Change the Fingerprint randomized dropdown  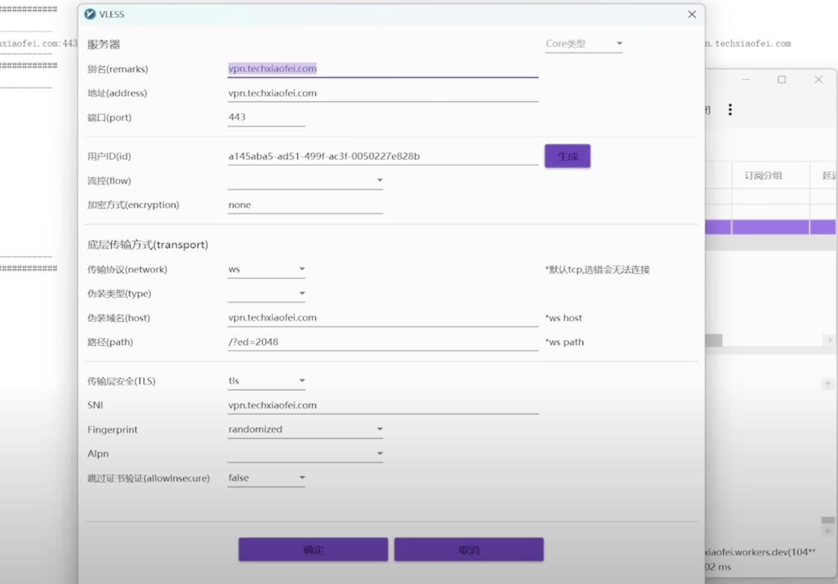305,429
